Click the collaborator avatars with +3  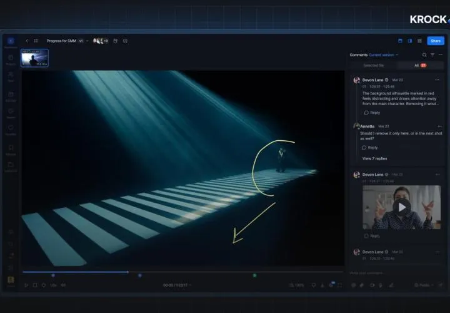click(101, 41)
